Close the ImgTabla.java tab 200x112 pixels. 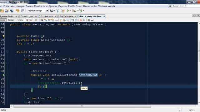tap(76, 16)
